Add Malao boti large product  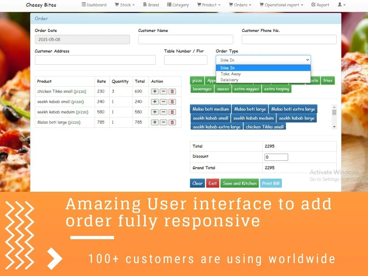pyautogui.click(x=250, y=109)
